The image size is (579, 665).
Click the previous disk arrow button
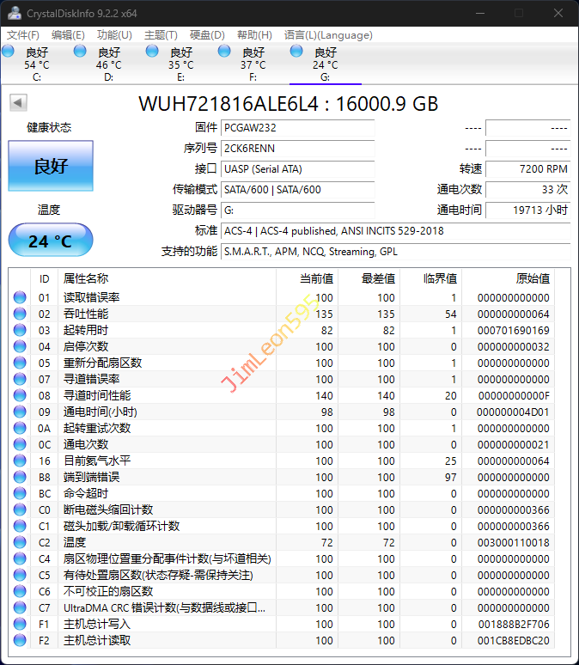[x=17, y=103]
